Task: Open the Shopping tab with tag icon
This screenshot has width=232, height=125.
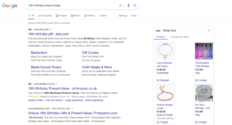Action: point(45,15)
